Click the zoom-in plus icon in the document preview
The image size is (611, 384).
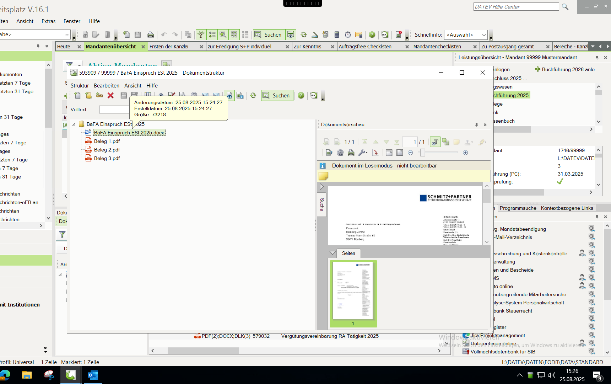pyautogui.click(x=465, y=153)
